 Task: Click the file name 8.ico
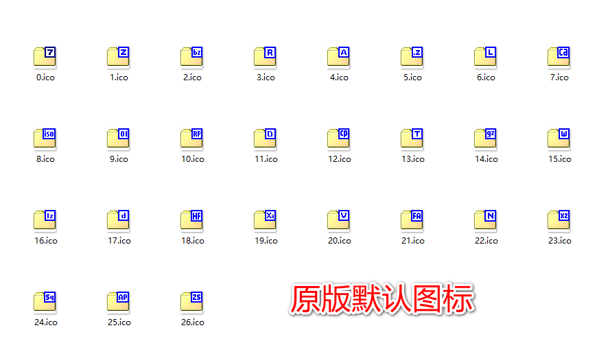pyautogui.click(x=45, y=159)
